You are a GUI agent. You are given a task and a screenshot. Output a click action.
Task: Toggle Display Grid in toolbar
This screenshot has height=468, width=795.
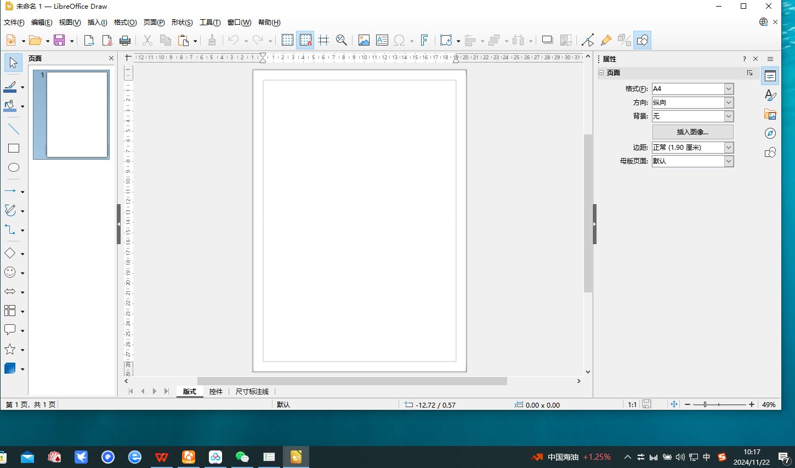[x=287, y=40]
